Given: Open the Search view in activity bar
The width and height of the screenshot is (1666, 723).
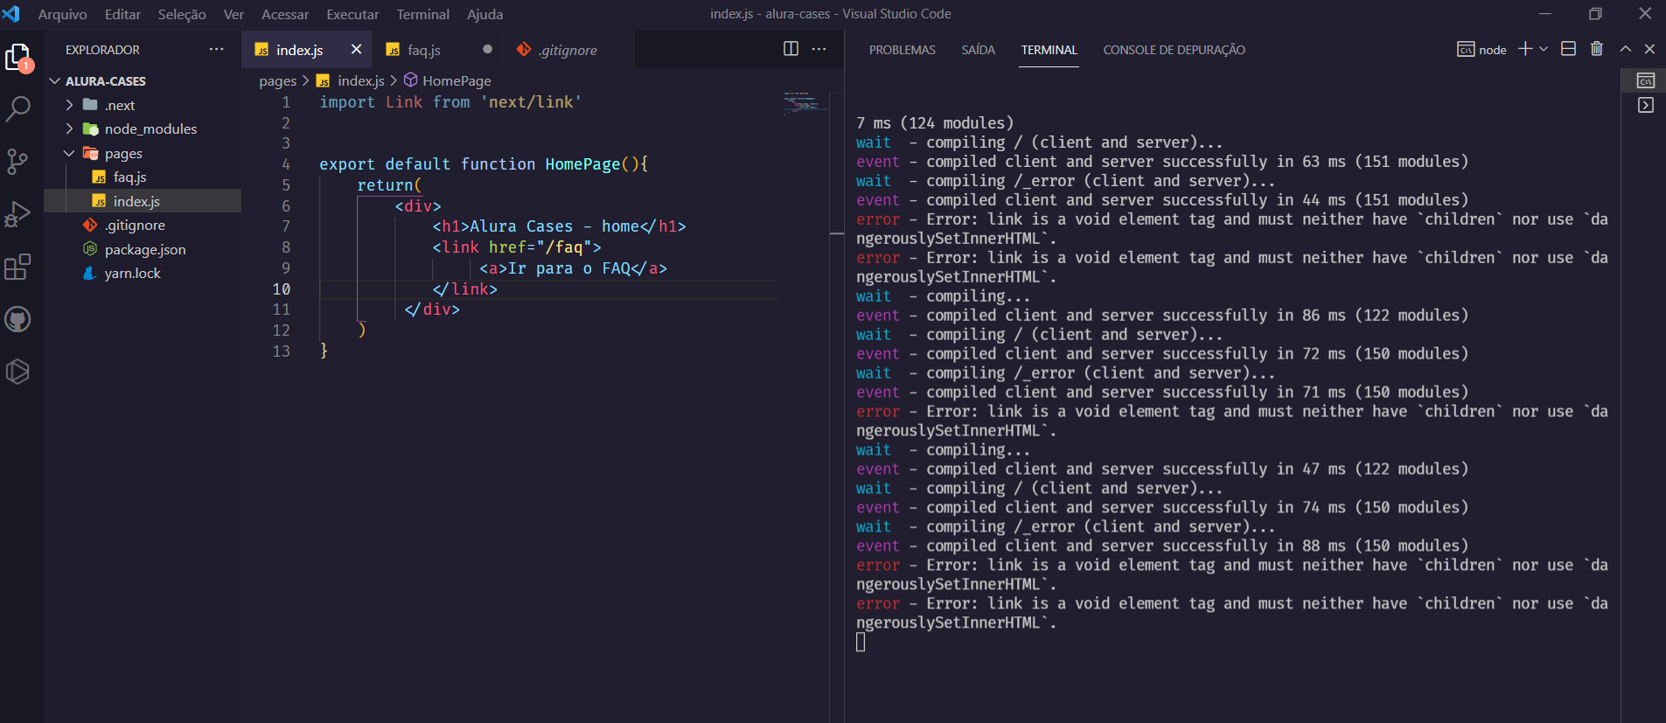Looking at the screenshot, I should (17, 109).
